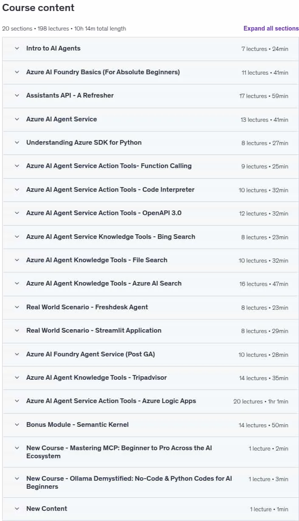Open chevron for Action Tools - Code Interpreter
The image size is (299, 521).
click(17, 190)
